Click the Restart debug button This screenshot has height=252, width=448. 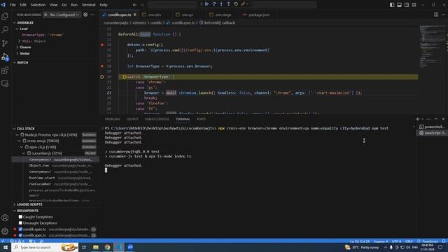[236, 4]
